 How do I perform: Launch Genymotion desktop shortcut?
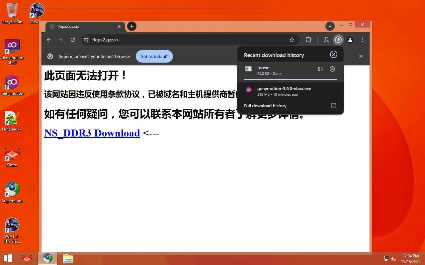point(12,85)
